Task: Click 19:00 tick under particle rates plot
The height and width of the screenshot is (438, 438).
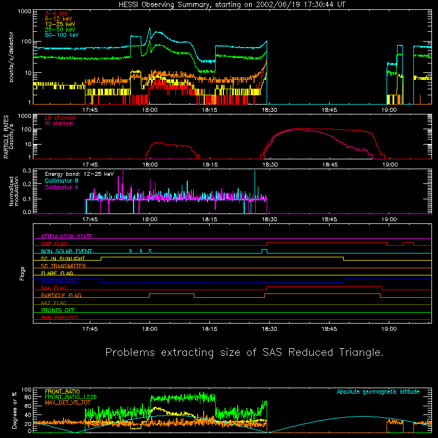Action: click(x=390, y=165)
